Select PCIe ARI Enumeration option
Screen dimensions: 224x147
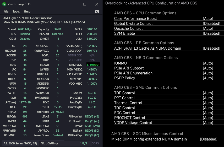(x=167, y=73)
